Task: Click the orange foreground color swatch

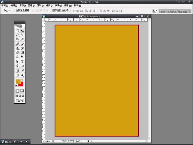Action: tap(18, 82)
